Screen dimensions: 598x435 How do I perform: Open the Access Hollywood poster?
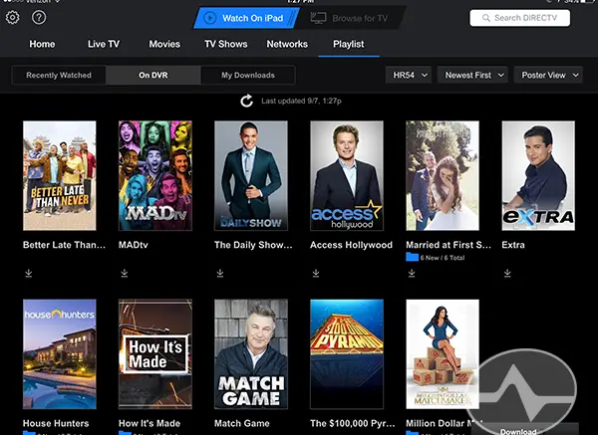[x=347, y=175]
